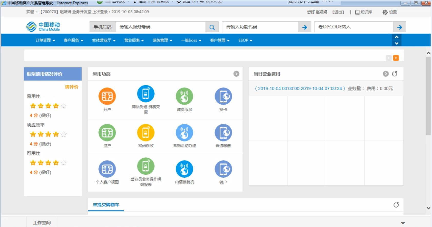
Task: Refresh the 未提交购物车 section
Action: [x=396, y=205]
